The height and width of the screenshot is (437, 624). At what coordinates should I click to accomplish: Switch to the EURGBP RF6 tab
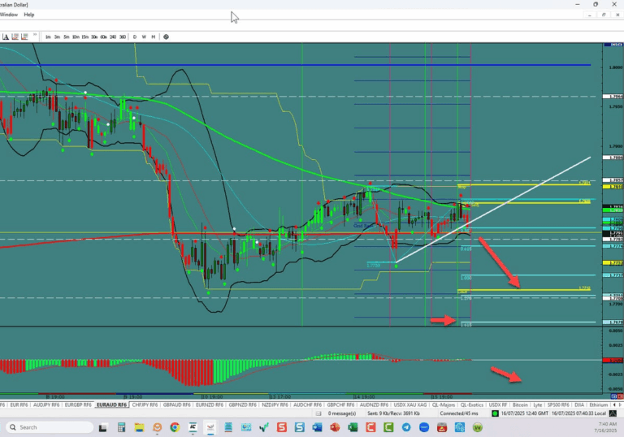point(78,405)
